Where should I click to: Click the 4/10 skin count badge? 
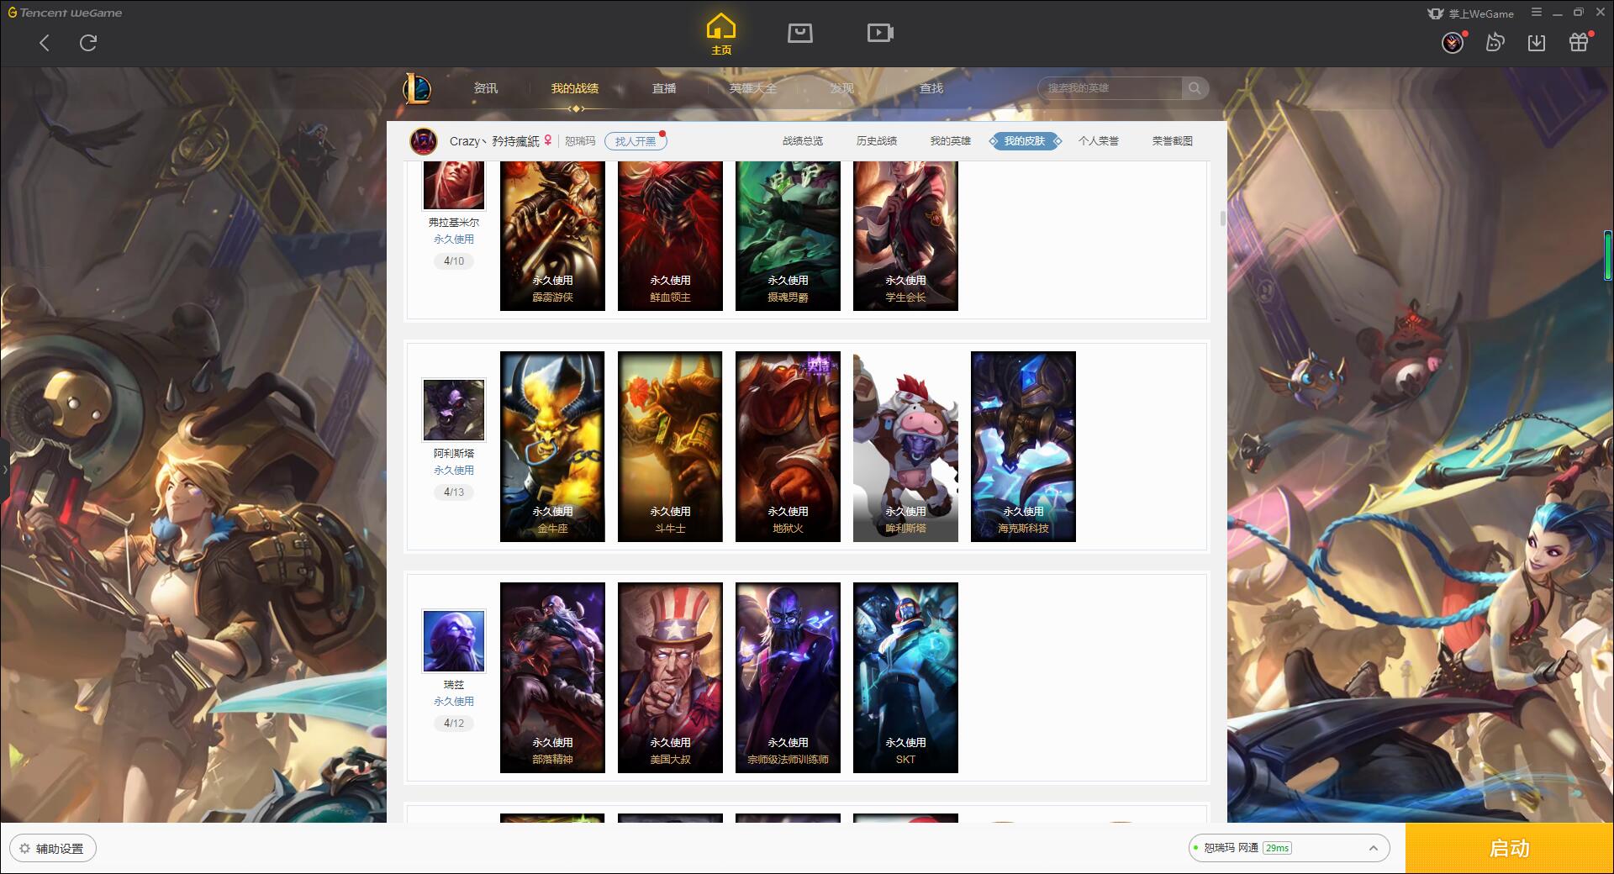[454, 261]
